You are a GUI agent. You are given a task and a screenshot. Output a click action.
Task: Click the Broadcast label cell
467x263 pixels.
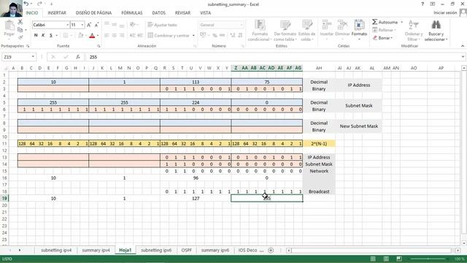click(319, 191)
